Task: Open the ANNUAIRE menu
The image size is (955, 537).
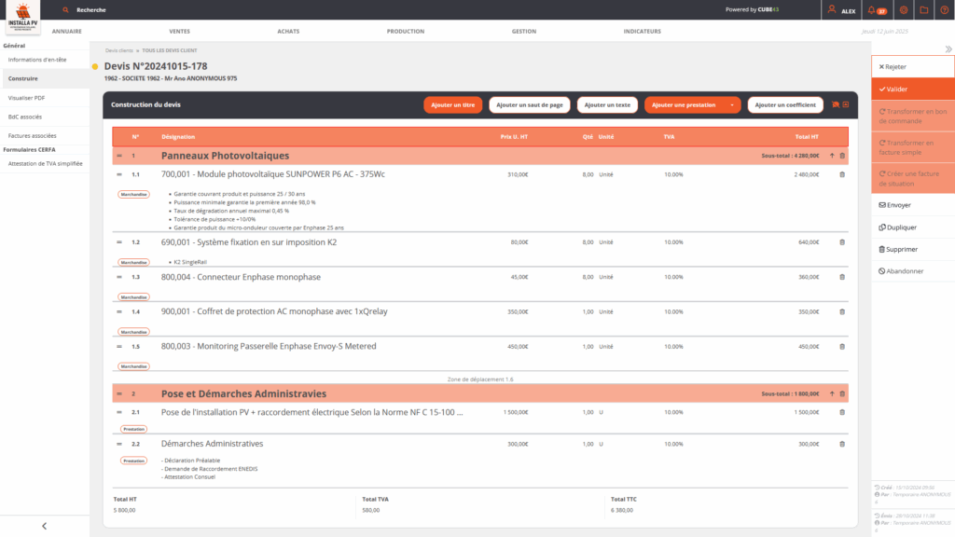Action: click(67, 31)
